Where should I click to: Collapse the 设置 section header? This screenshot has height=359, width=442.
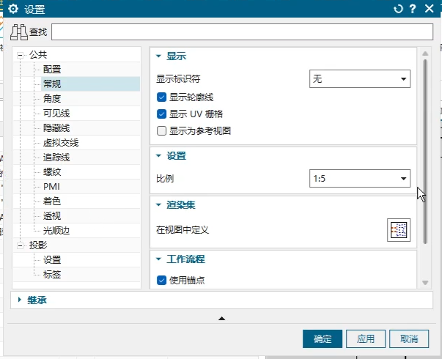tap(158, 155)
